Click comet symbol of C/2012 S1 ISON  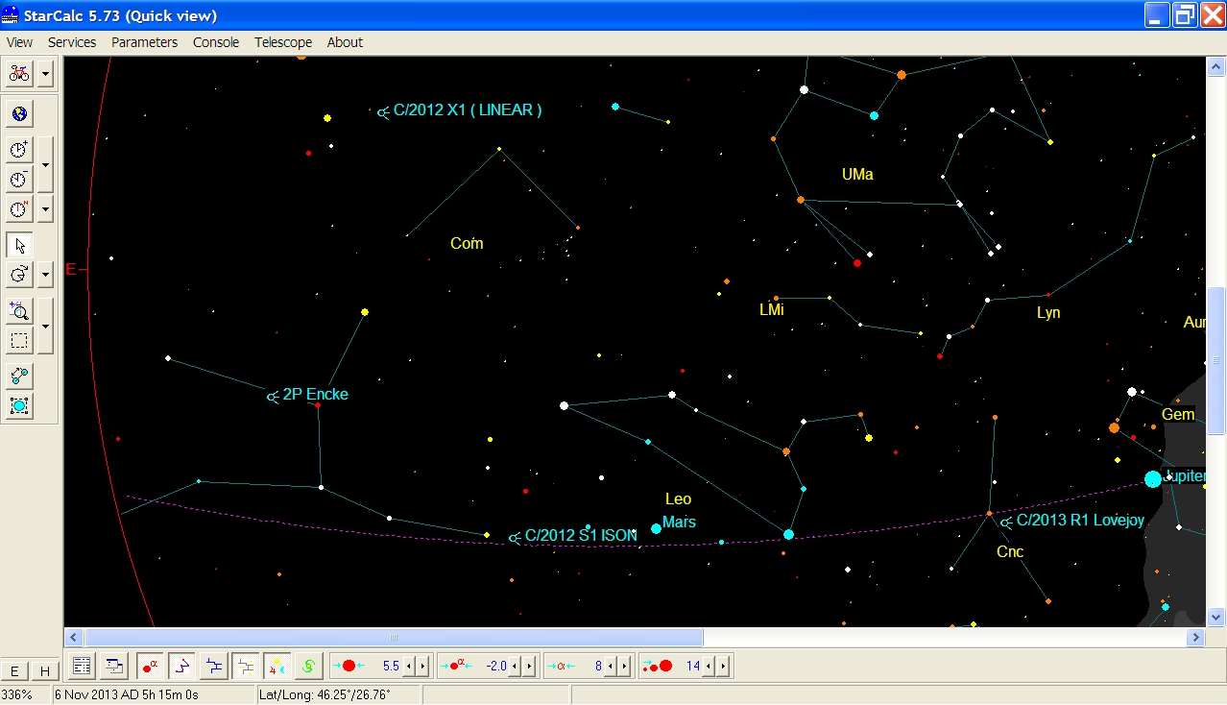click(x=515, y=538)
